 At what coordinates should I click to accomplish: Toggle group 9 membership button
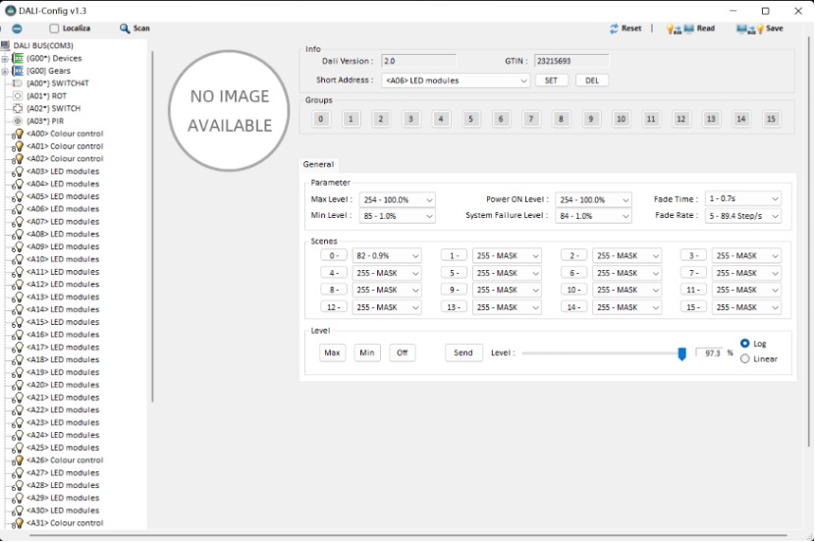591,119
